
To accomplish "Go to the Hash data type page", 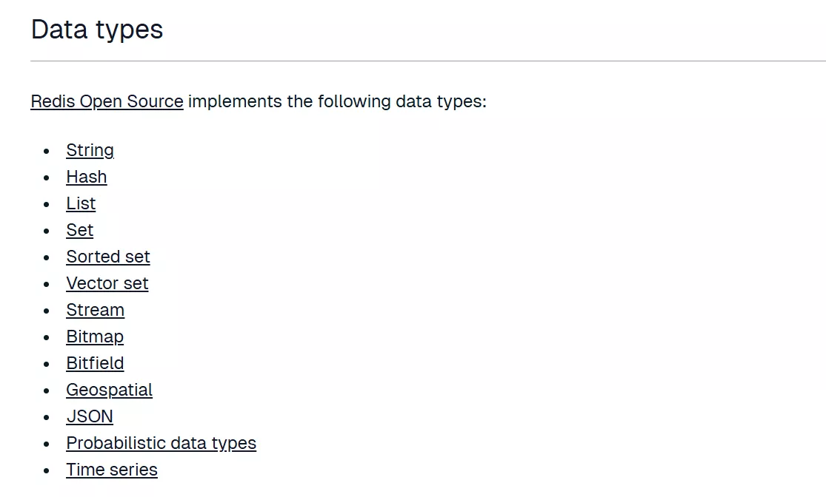I will (86, 177).
